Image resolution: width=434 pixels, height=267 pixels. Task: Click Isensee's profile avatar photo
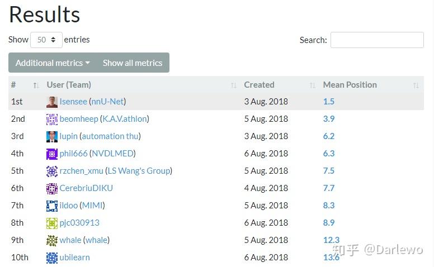pyautogui.click(x=52, y=102)
